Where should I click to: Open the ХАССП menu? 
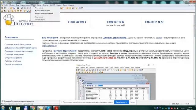[52, 5]
